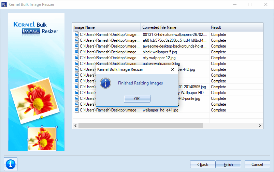This screenshot has height=172, width=274.
Task: Select a601cb579cc9a289bc51cd41d8bcf4 converted file name
Action: [x=174, y=40]
